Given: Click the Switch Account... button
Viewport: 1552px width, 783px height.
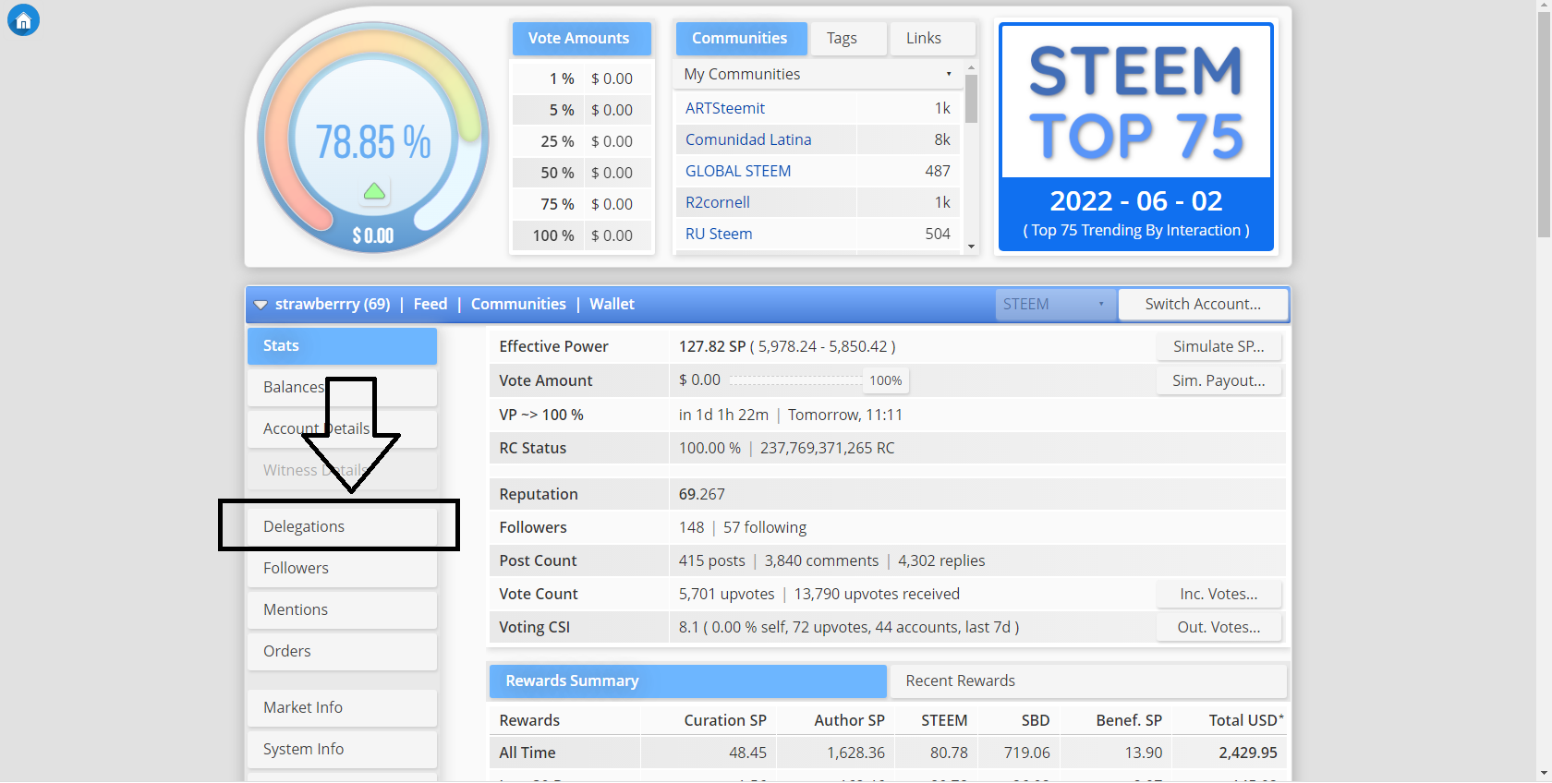Looking at the screenshot, I should pos(1203,304).
